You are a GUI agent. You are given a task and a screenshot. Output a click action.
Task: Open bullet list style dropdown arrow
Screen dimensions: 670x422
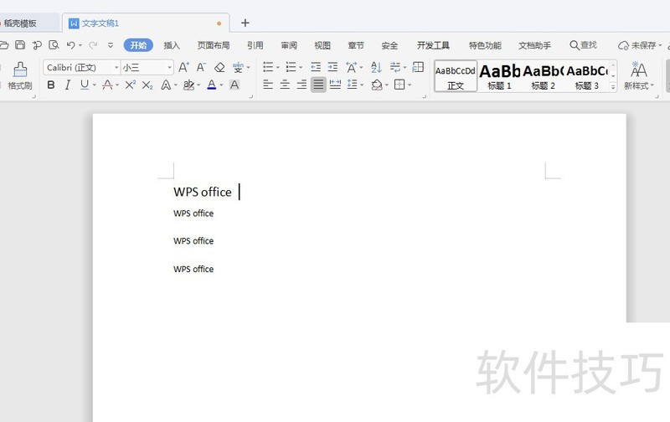278,67
